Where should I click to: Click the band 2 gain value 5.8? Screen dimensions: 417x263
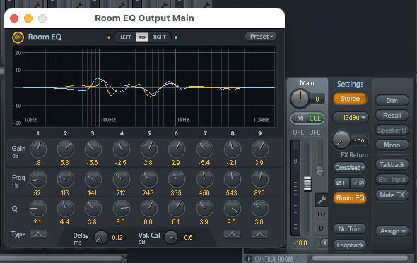[x=64, y=163]
